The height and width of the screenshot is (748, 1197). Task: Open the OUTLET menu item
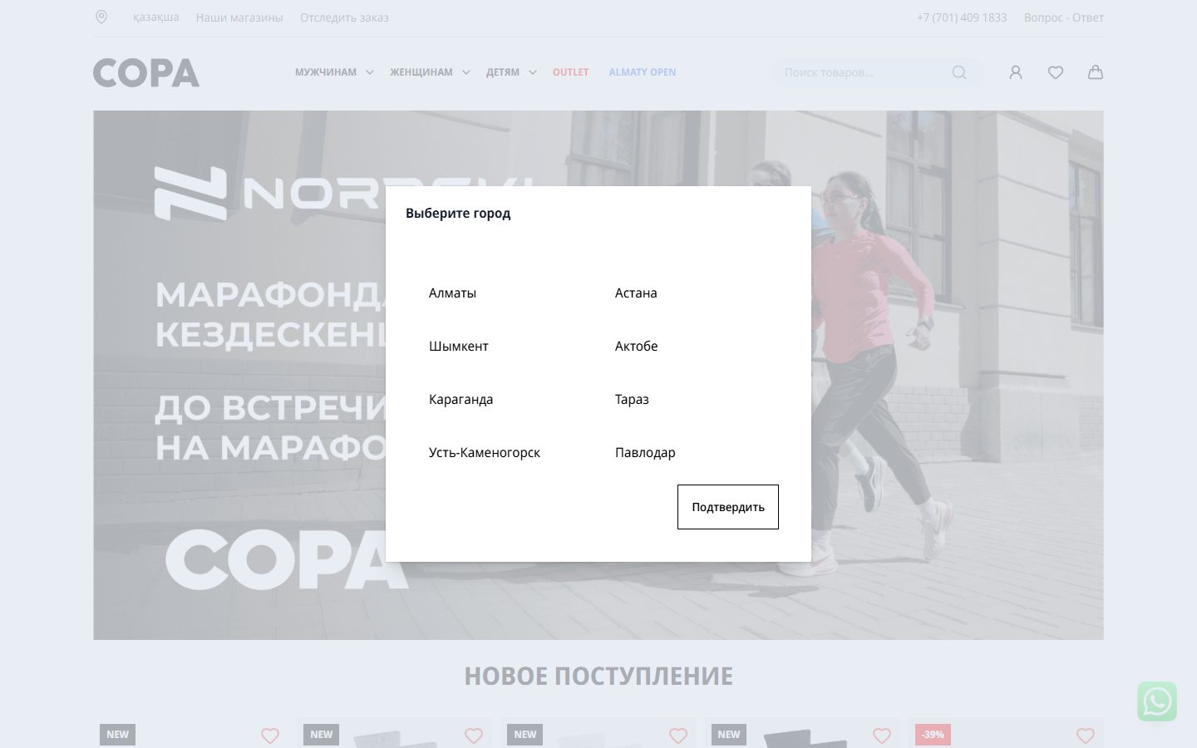tap(570, 72)
